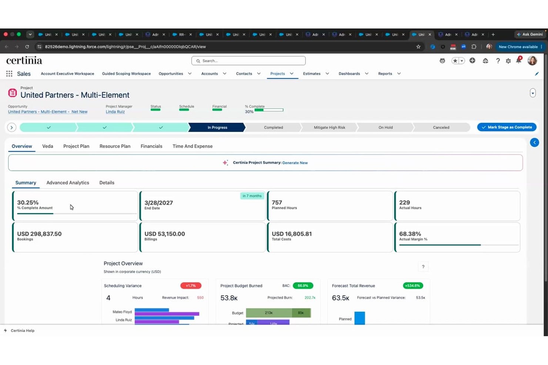Click the % Complete progress bar
This screenshot has width=548, height=365.
(x=269, y=110)
